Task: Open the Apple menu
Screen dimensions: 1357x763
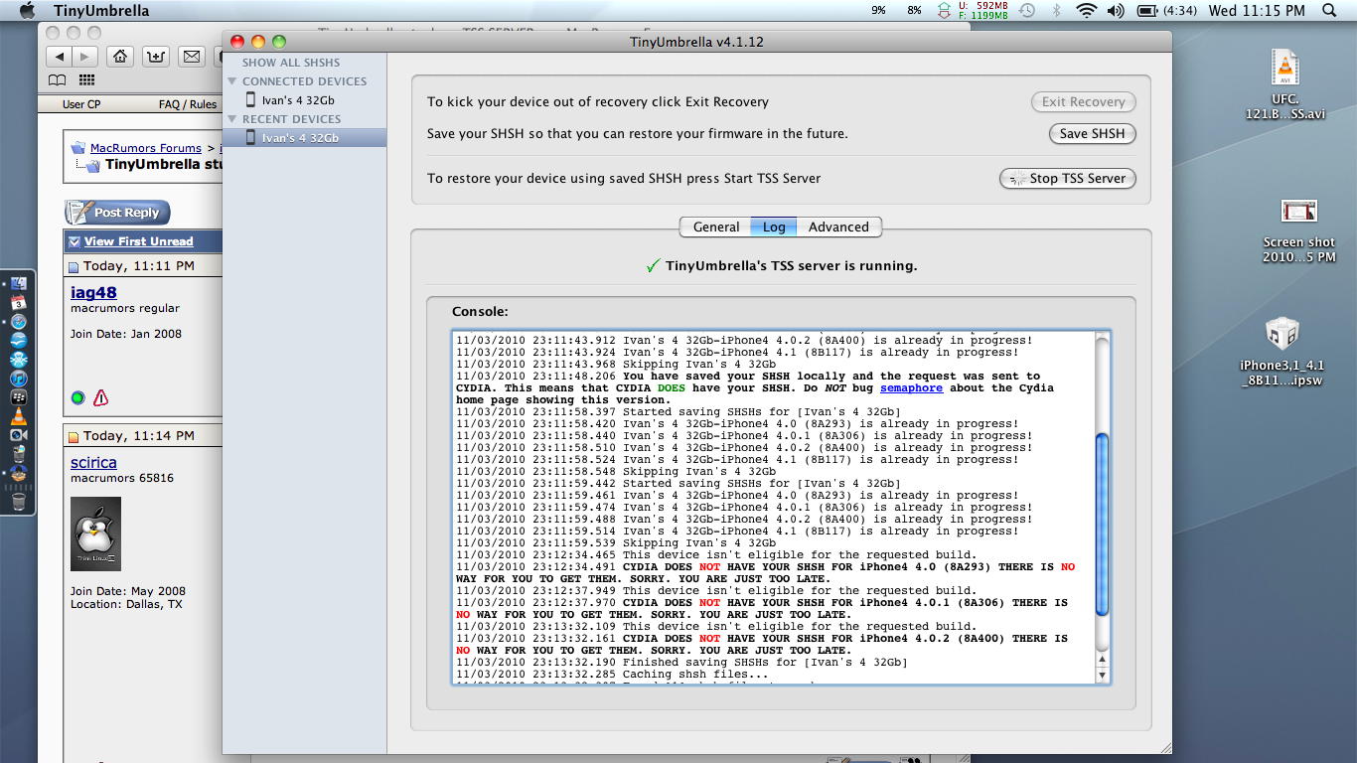Action: (27, 11)
